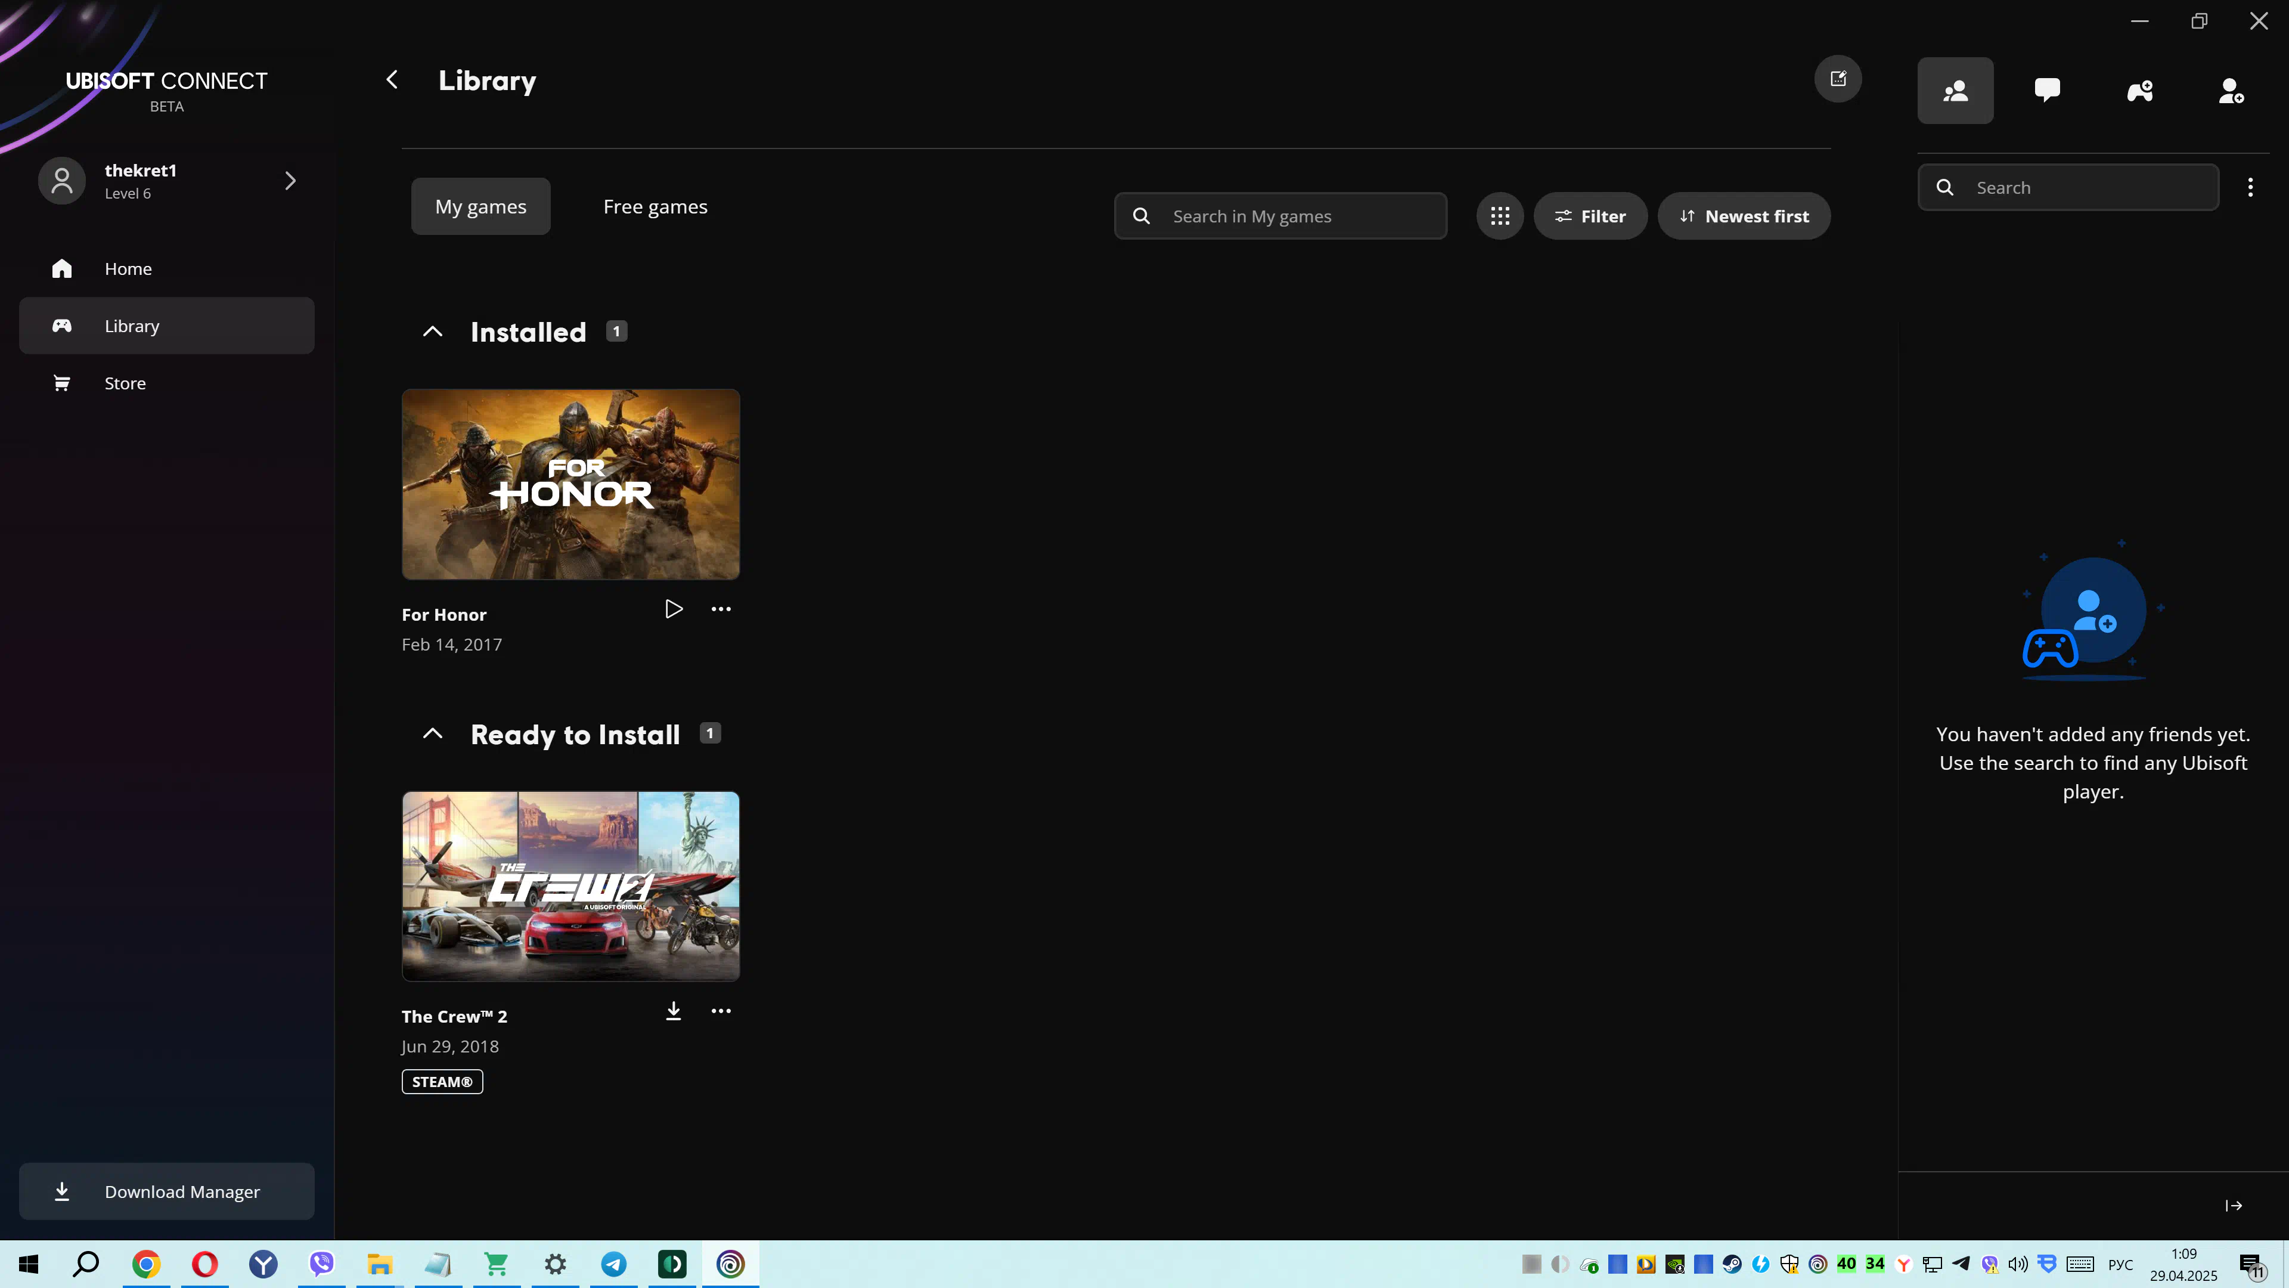Click the For Honor title text
2289x1288 pixels.
pos(443,615)
